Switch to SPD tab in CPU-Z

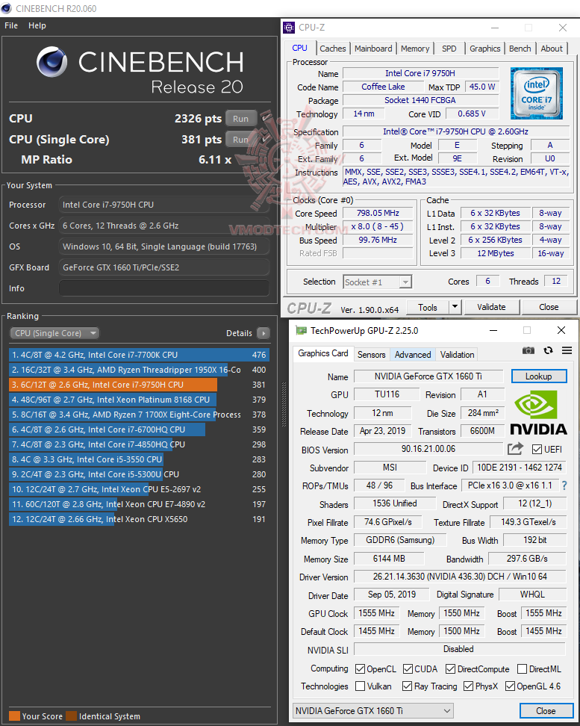449,49
